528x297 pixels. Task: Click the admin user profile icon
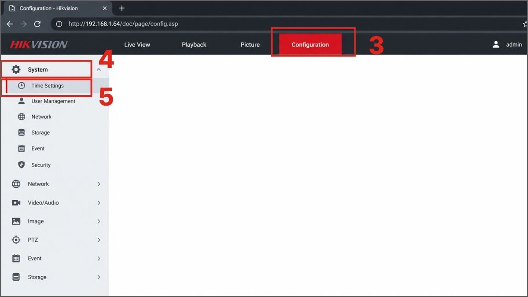coord(496,44)
